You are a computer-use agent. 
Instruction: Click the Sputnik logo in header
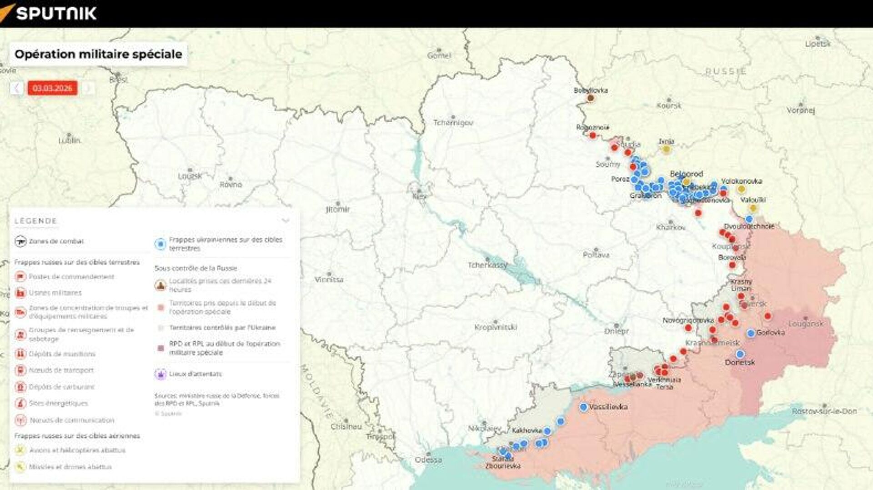(x=49, y=13)
